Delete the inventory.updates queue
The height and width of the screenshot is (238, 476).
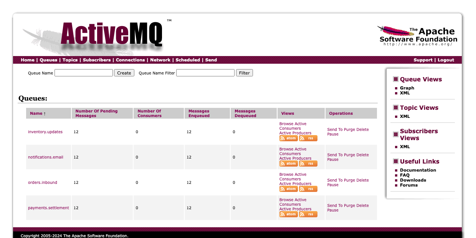pyautogui.click(x=362, y=130)
